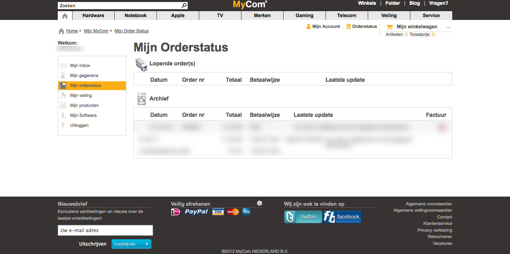Click the American Express logo
Screen dimensions: 510x254
coord(247,212)
